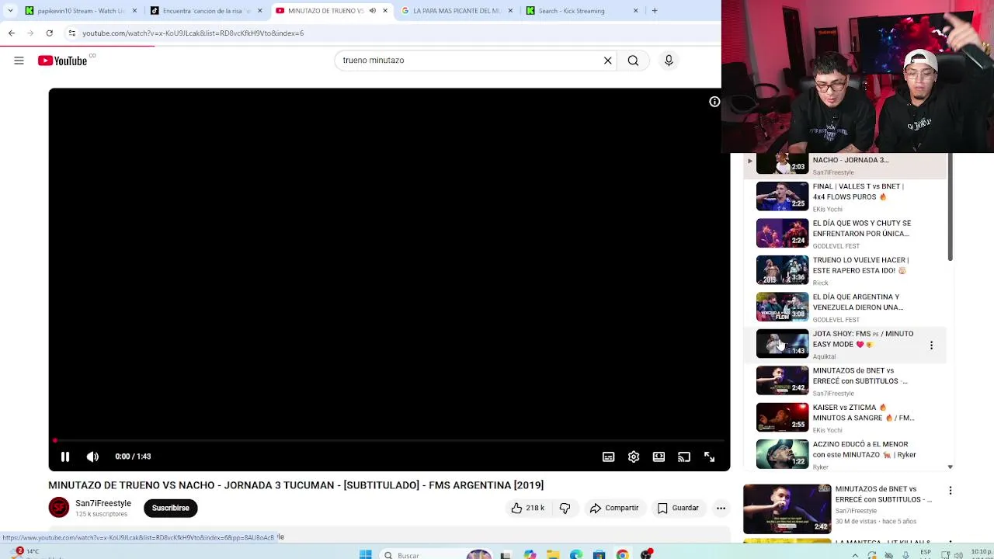Click the playlist panel scrollbar

click(x=950, y=207)
